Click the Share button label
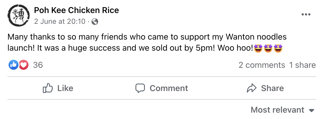Image resolution: width=324 pixels, height=119 pixels. tap(272, 88)
